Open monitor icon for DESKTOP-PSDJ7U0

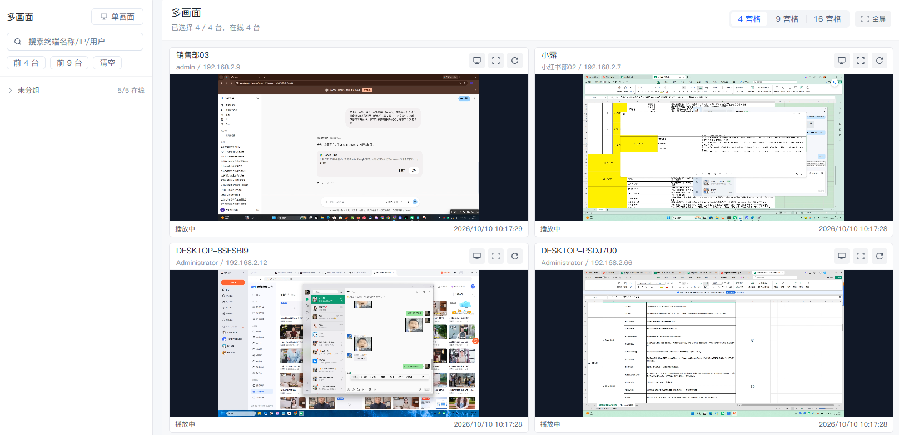tap(842, 256)
